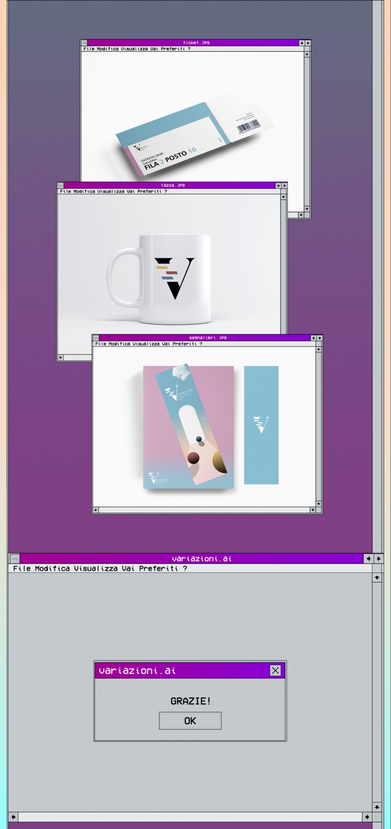This screenshot has width=391, height=829.
Task: Click the segnalibri.jpg title text
Action: coord(208,338)
